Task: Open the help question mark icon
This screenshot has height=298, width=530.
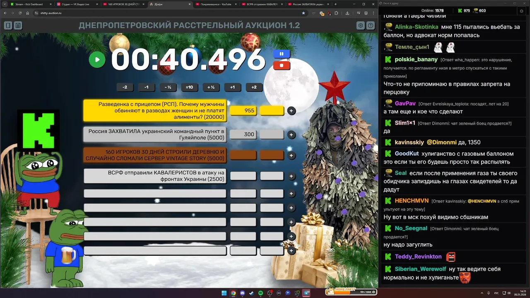Action: [x=371, y=26]
